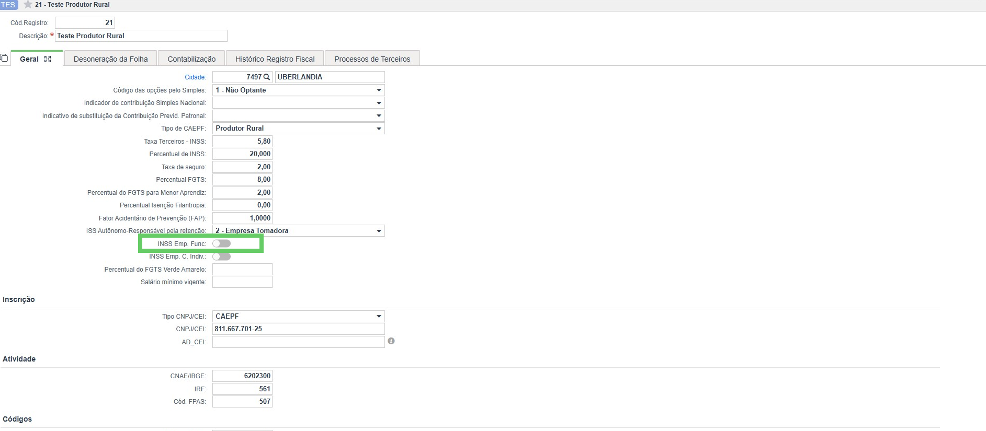The width and height of the screenshot is (986, 431).
Task: Click the Cód.Registro field
Action: pyautogui.click(x=85, y=22)
